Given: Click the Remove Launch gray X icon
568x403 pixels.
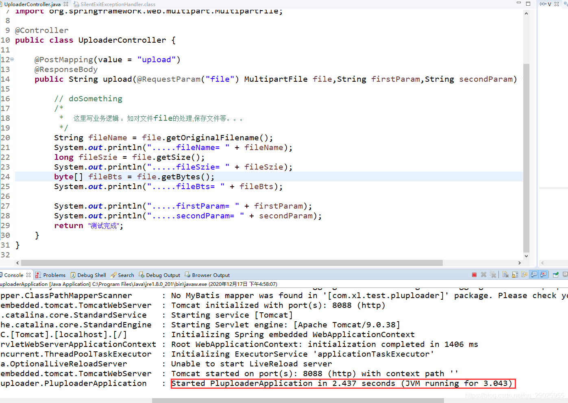Looking at the screenshot, I should (483, 275).
